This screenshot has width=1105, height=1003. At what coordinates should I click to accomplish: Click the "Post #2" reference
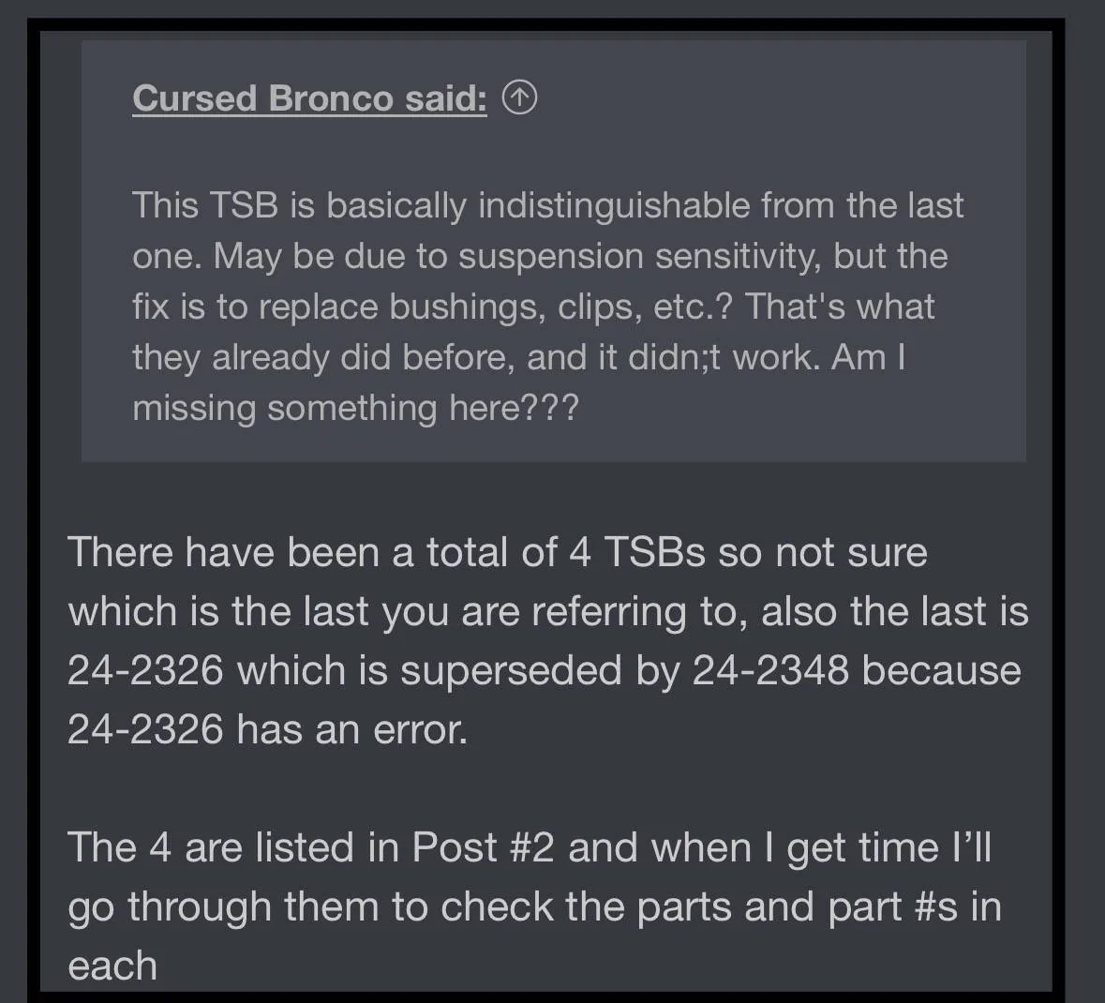point(484,847)
